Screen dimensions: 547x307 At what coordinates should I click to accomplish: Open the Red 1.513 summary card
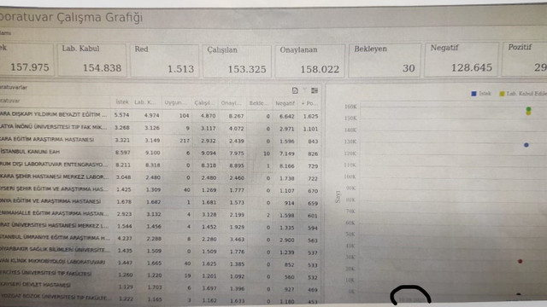click(164, 61)
